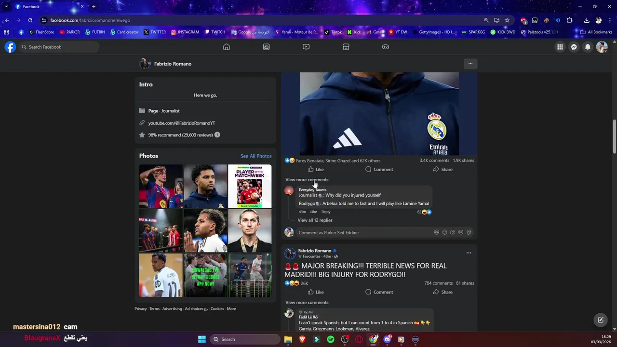Image resolution: width=617 pixels, height=347 pixels.
Task: Expand View all 12 replies
Action: click(x=315, y=220)
